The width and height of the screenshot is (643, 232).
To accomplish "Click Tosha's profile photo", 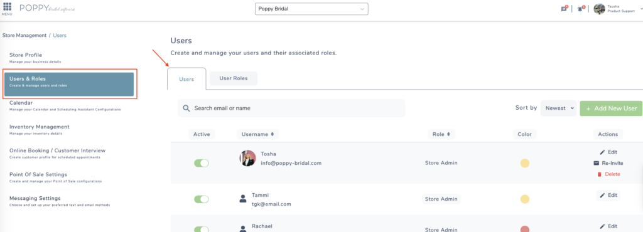I will coord(247,158).
